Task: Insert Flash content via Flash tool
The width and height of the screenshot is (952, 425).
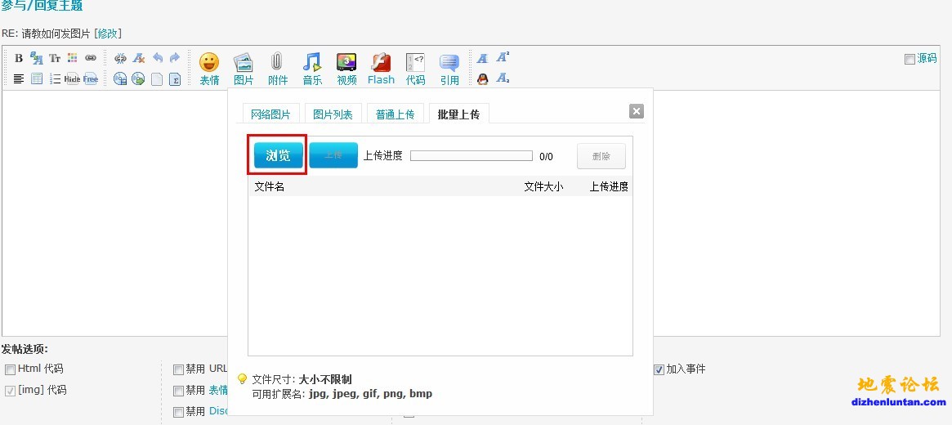Action: pos(382,69)
